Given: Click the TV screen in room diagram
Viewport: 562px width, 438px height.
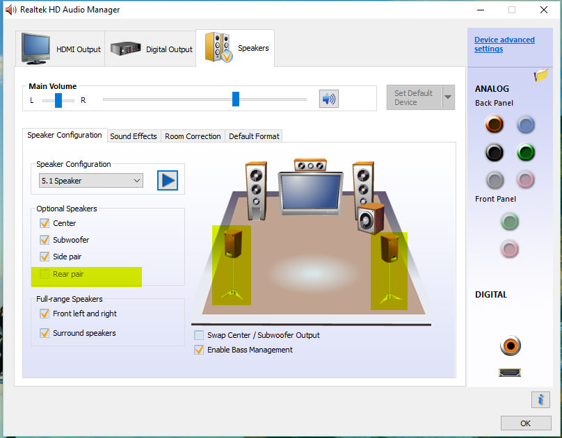Looking at the screenshot, I should (x=310, y=192).
